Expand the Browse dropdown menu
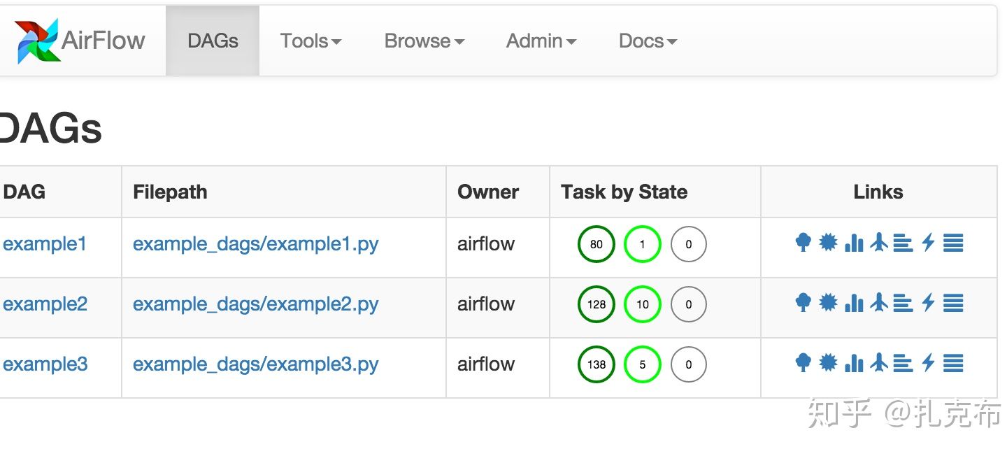Screen dimensions: 1007x456 (424, 41)
